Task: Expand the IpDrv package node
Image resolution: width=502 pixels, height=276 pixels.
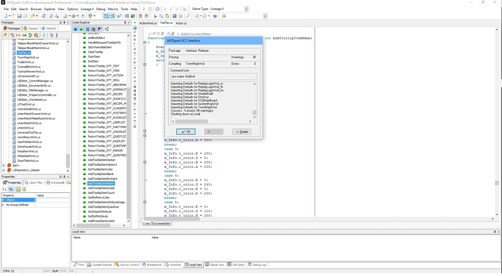Action: coord(3,165)
